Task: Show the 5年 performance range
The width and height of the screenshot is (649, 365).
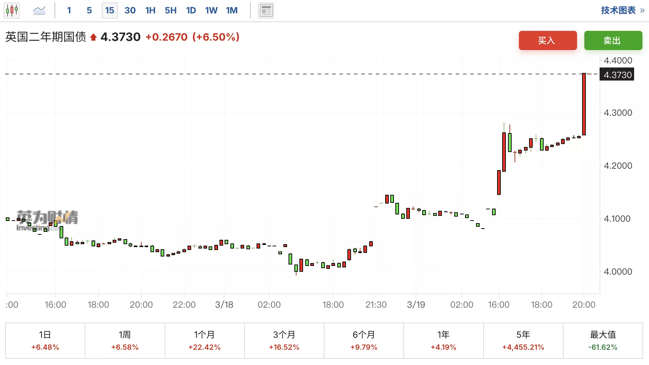Action: point(523,340)
